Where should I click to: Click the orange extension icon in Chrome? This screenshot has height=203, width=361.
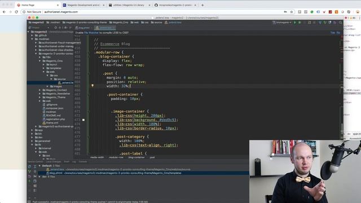(x=336, y=12)
